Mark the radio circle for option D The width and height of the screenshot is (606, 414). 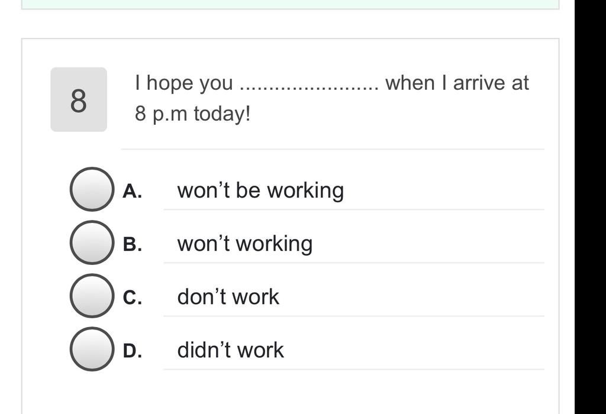click(x=92, y=349)
